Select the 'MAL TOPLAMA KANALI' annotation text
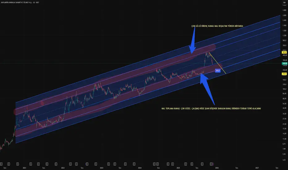288x170 pixels. click(211, 108)
